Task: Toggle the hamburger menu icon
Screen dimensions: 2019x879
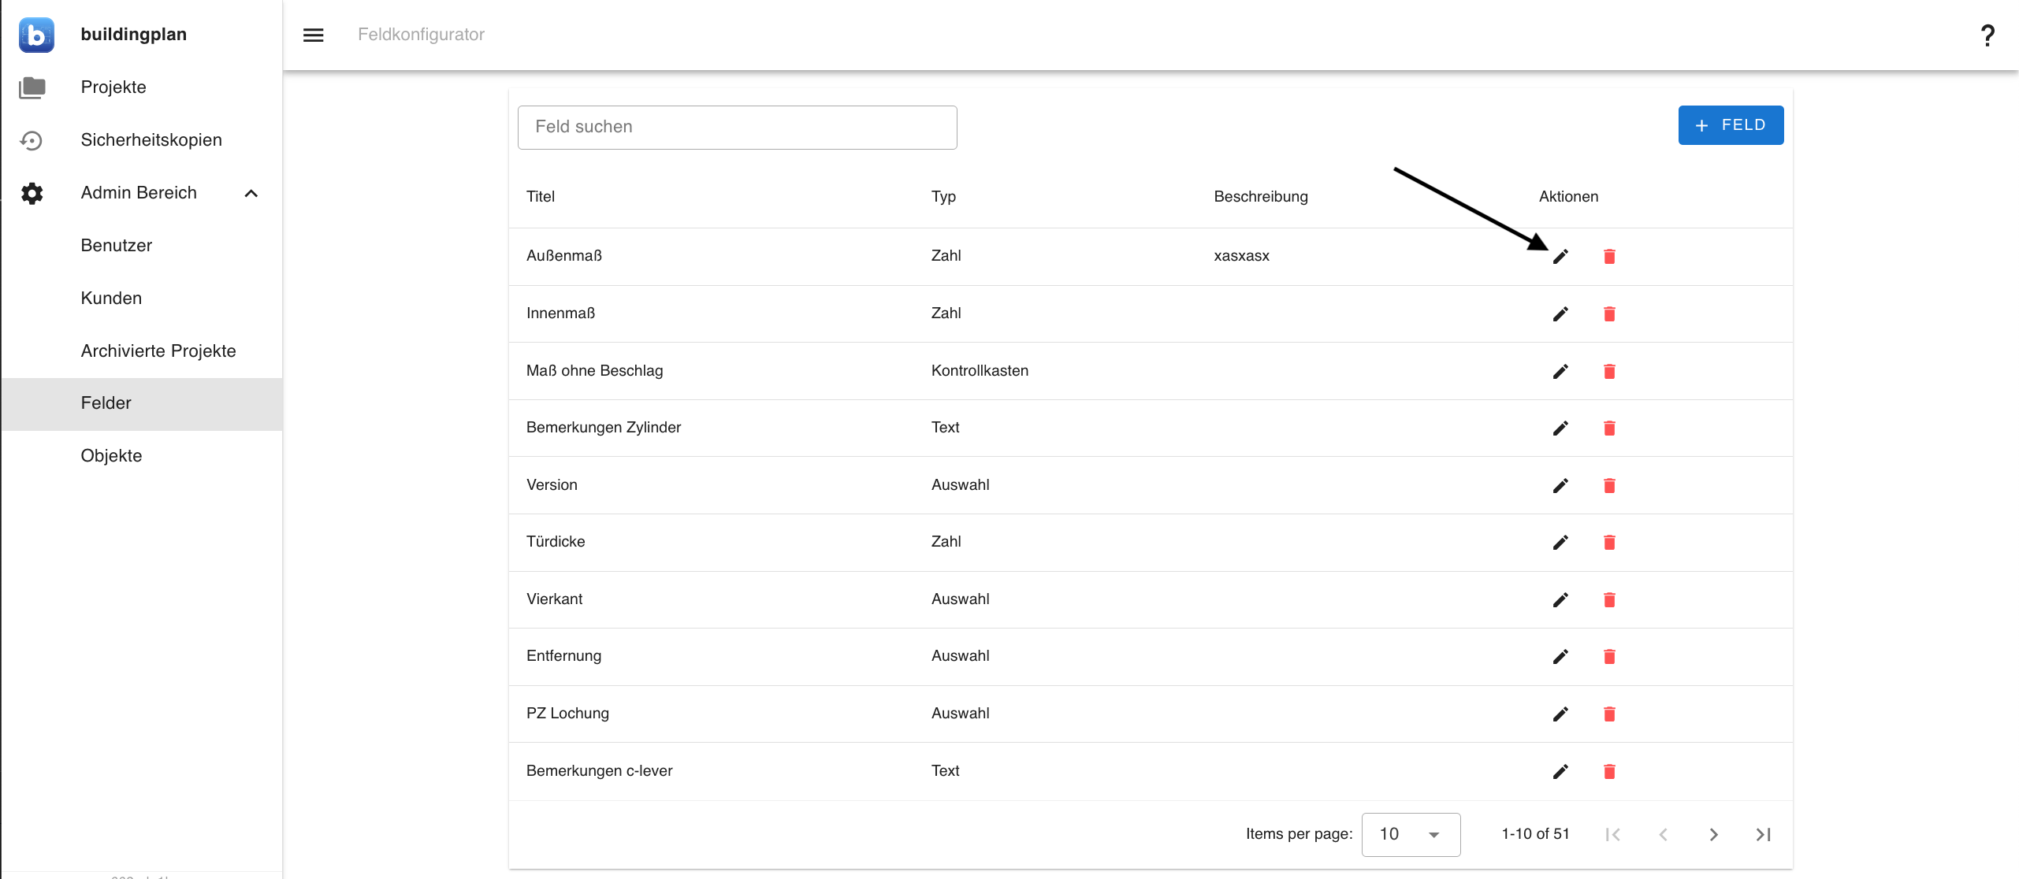Action: click(x=314, y=35)
